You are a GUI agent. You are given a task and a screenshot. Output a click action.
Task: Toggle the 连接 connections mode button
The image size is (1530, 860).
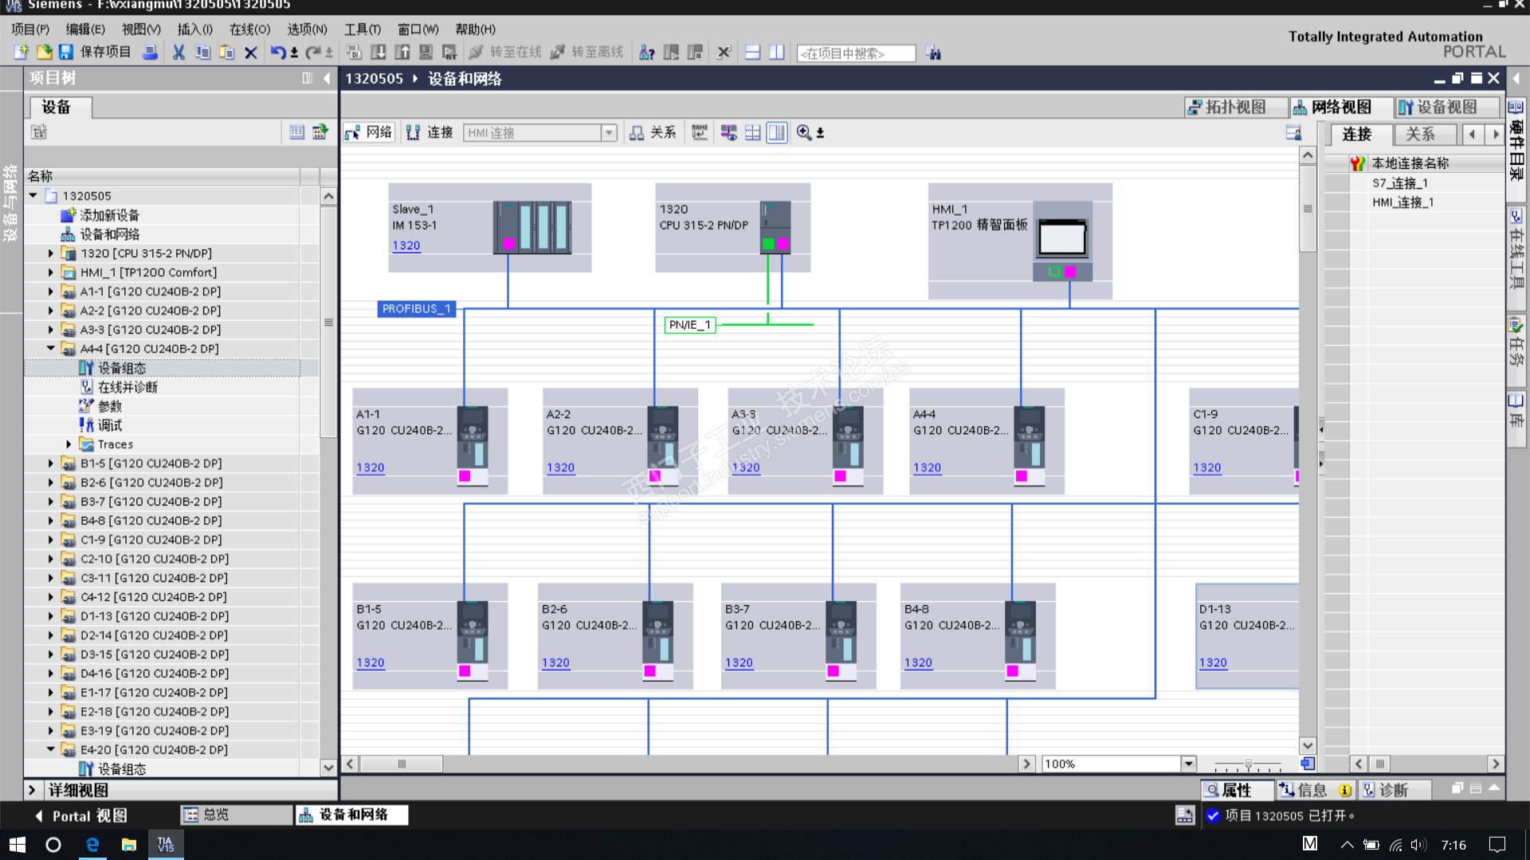click(x=430, y=133)
